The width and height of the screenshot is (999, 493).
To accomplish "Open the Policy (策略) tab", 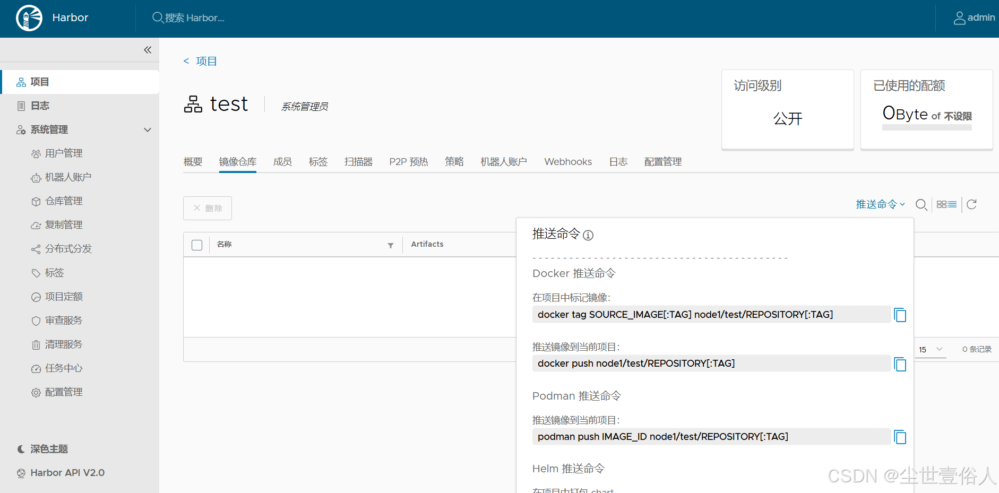I will click(454, 162).
